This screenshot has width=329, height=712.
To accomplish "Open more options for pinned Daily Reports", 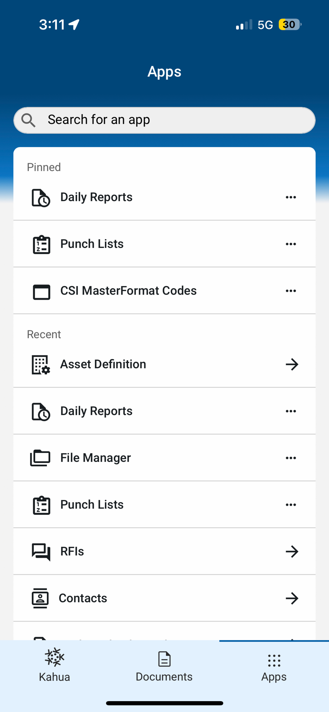I will coord(291,197).
